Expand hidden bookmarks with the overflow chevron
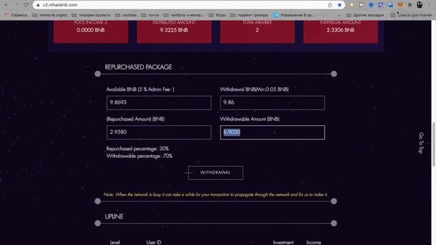The image size is (436, 245). [x=339, y=15]
